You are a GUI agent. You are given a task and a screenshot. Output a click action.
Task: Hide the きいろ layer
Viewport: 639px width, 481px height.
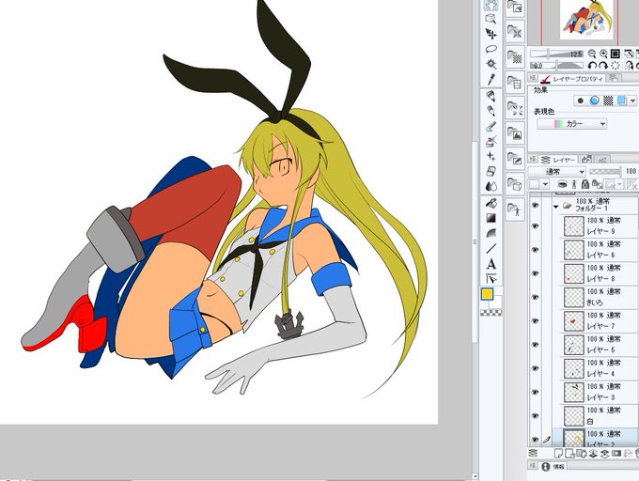pos(535,297)
